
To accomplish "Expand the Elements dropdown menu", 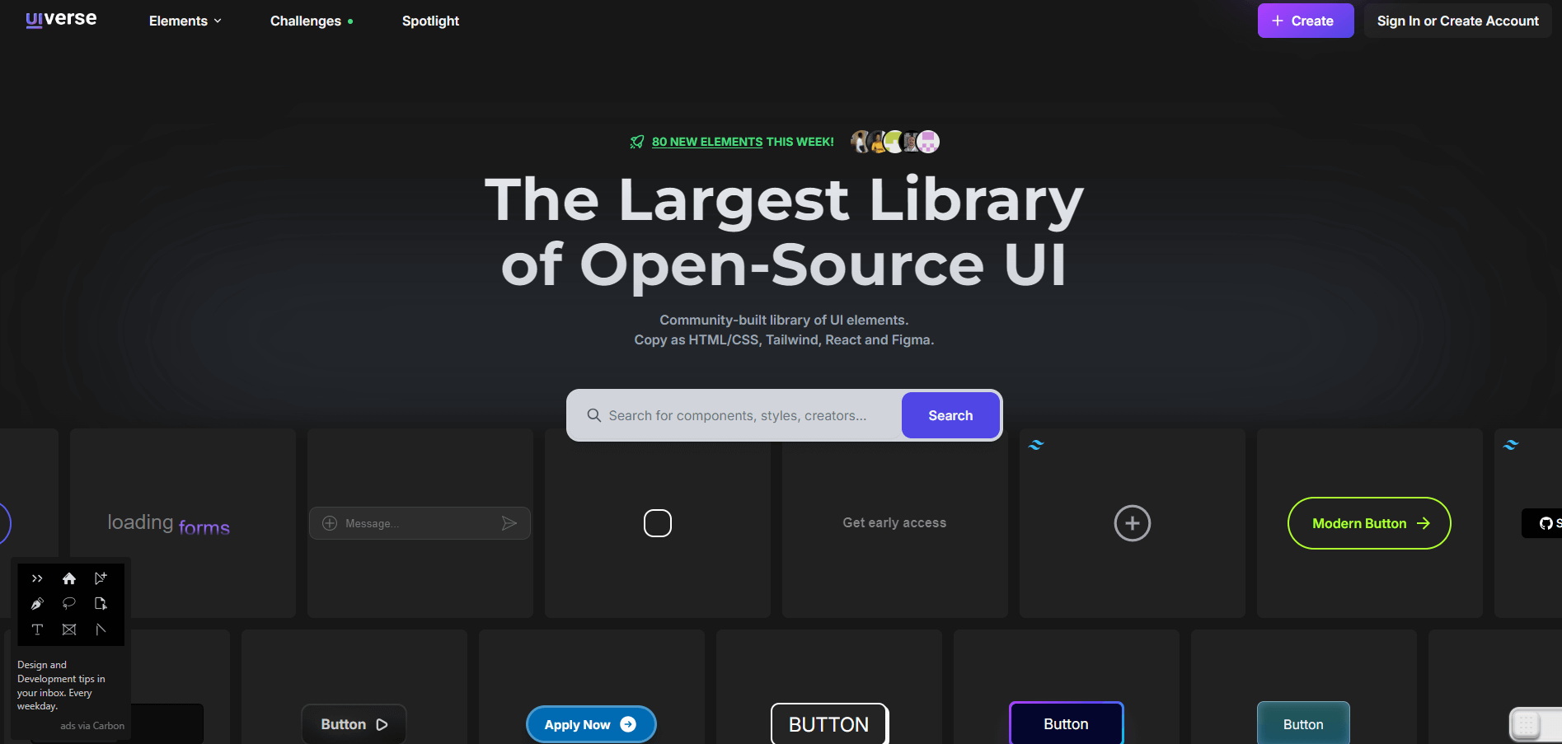I will [x=185, y=21].
